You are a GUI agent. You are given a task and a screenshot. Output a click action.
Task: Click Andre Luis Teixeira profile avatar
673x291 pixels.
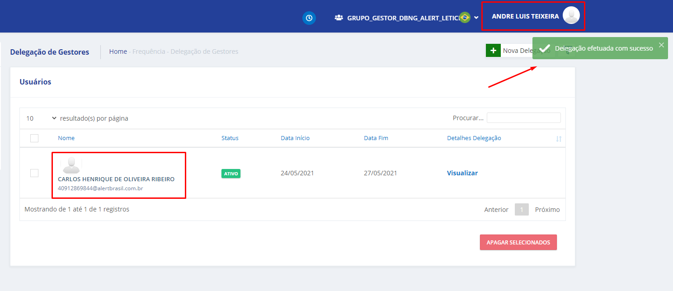(x=571, y=16)
